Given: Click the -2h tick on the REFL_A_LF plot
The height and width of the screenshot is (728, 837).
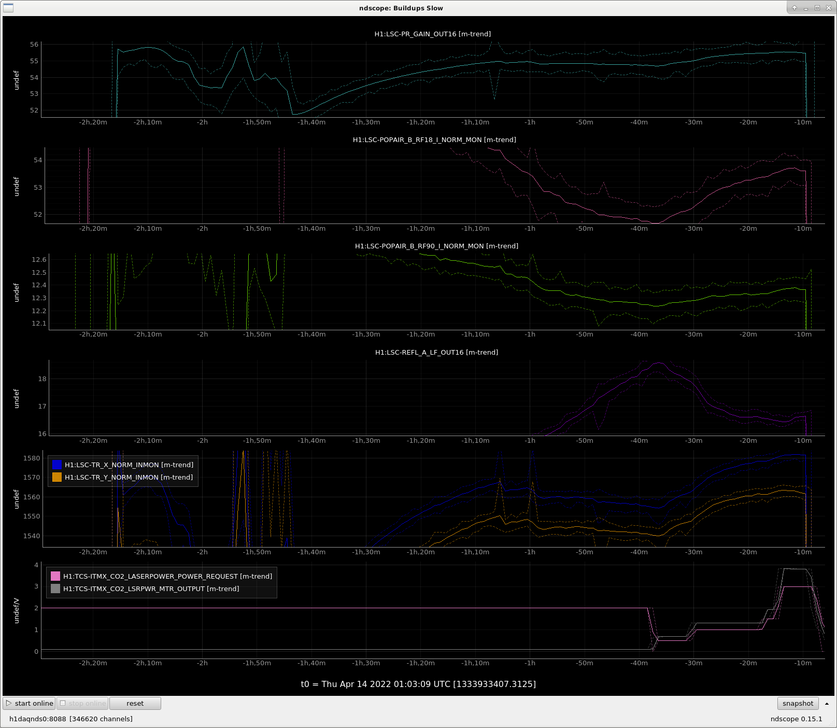Looking at the screenshot, I should tap(202, 440).
